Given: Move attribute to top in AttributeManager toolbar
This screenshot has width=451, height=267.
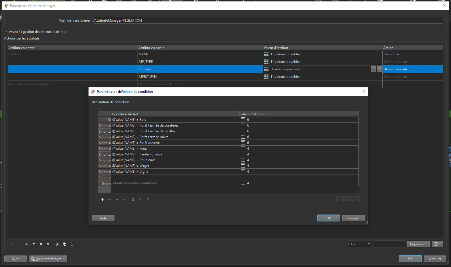Looking at the screenshot, I should click(41, 244).
